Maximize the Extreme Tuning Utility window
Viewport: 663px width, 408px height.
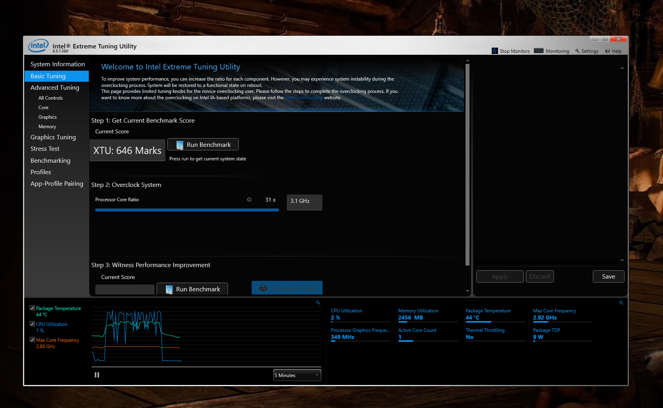pos(605,39)
